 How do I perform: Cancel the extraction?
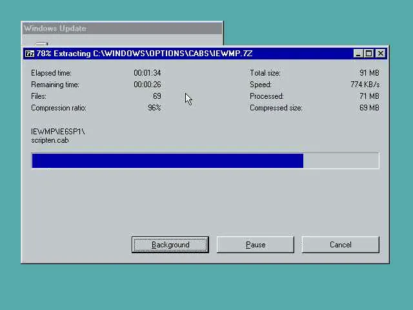tap(340, 245)
